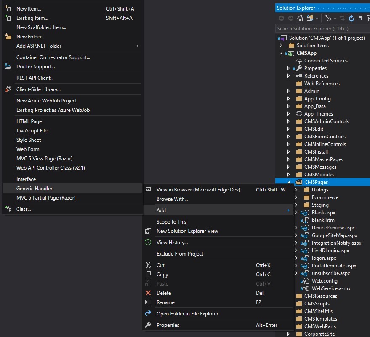Click the New Item icon in Add submenu

pos(8,9)
